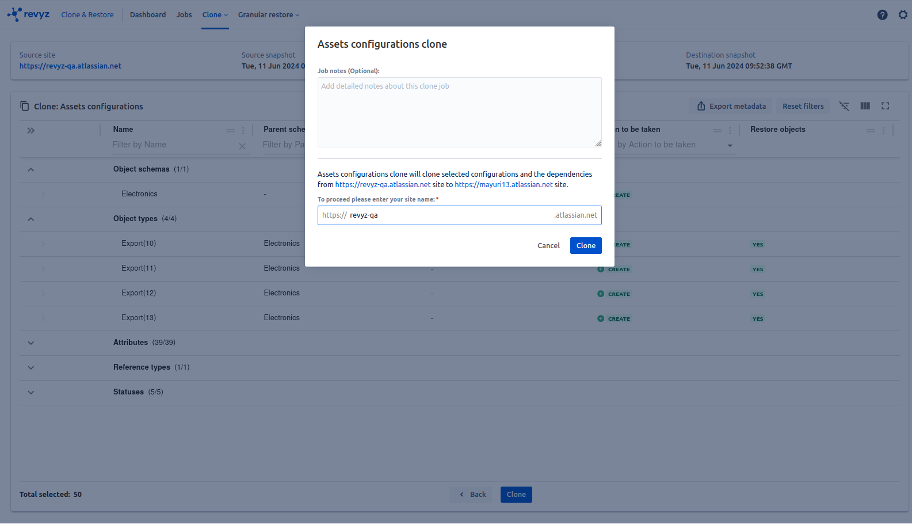Image resolution: width=912 pixels, height=524 pixels.
Task: Confirm with the dialog Clone button
Action: tap(586, 246)
